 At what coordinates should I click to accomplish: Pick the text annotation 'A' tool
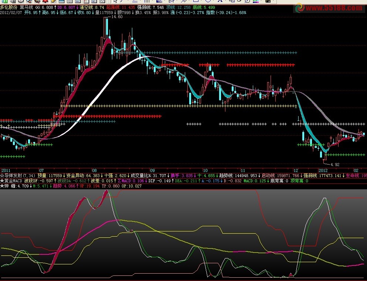pyautogui.click(x=220, y=1)
